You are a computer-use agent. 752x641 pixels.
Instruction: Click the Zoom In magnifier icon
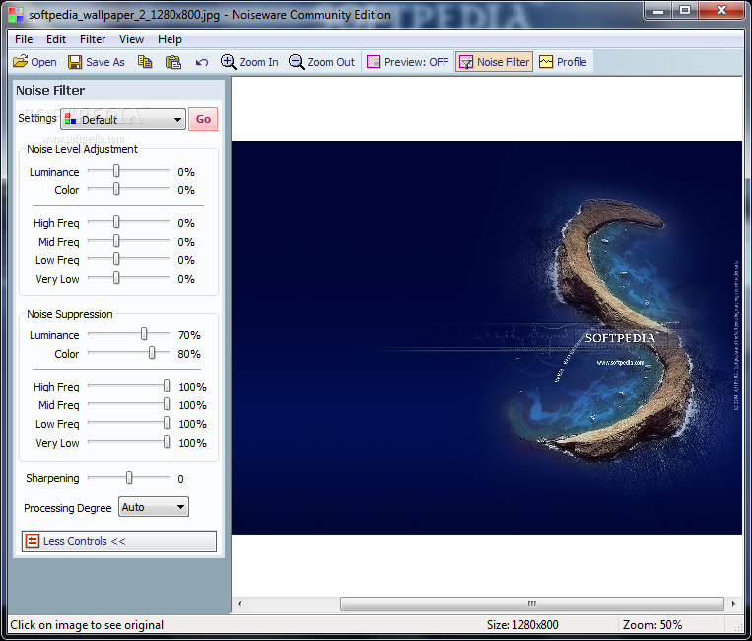[x=228, y=62]
